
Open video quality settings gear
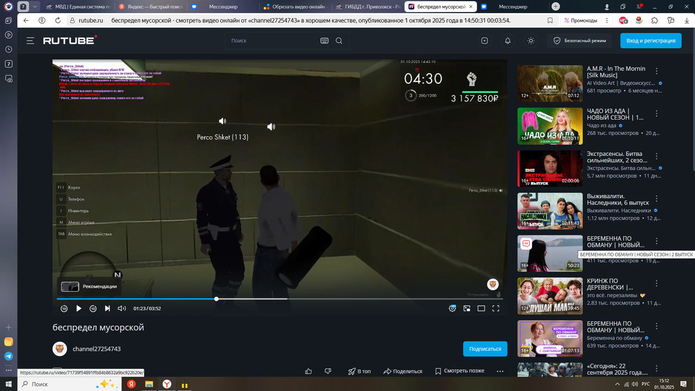pyautogui.click(x=452, y=308)
